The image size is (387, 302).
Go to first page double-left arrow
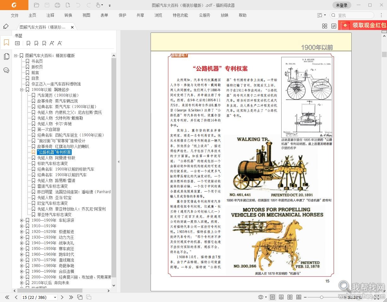click(x=7, y=297)
